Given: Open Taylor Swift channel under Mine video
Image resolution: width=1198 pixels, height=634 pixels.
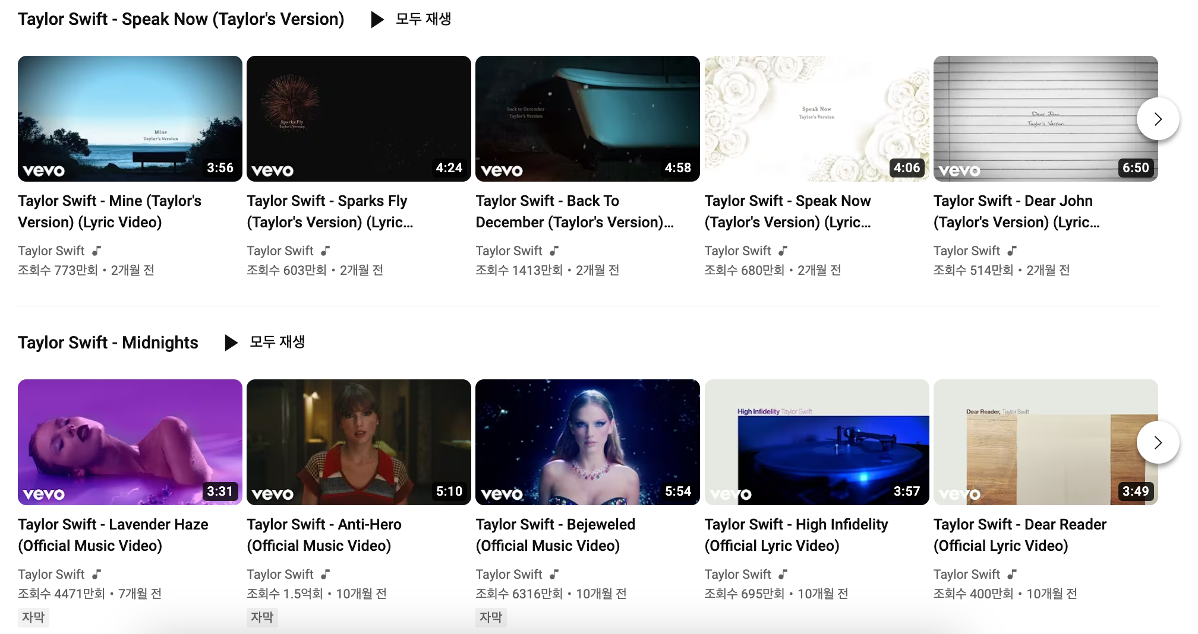Looking at the screenshot, I should (x=51, y=251).
